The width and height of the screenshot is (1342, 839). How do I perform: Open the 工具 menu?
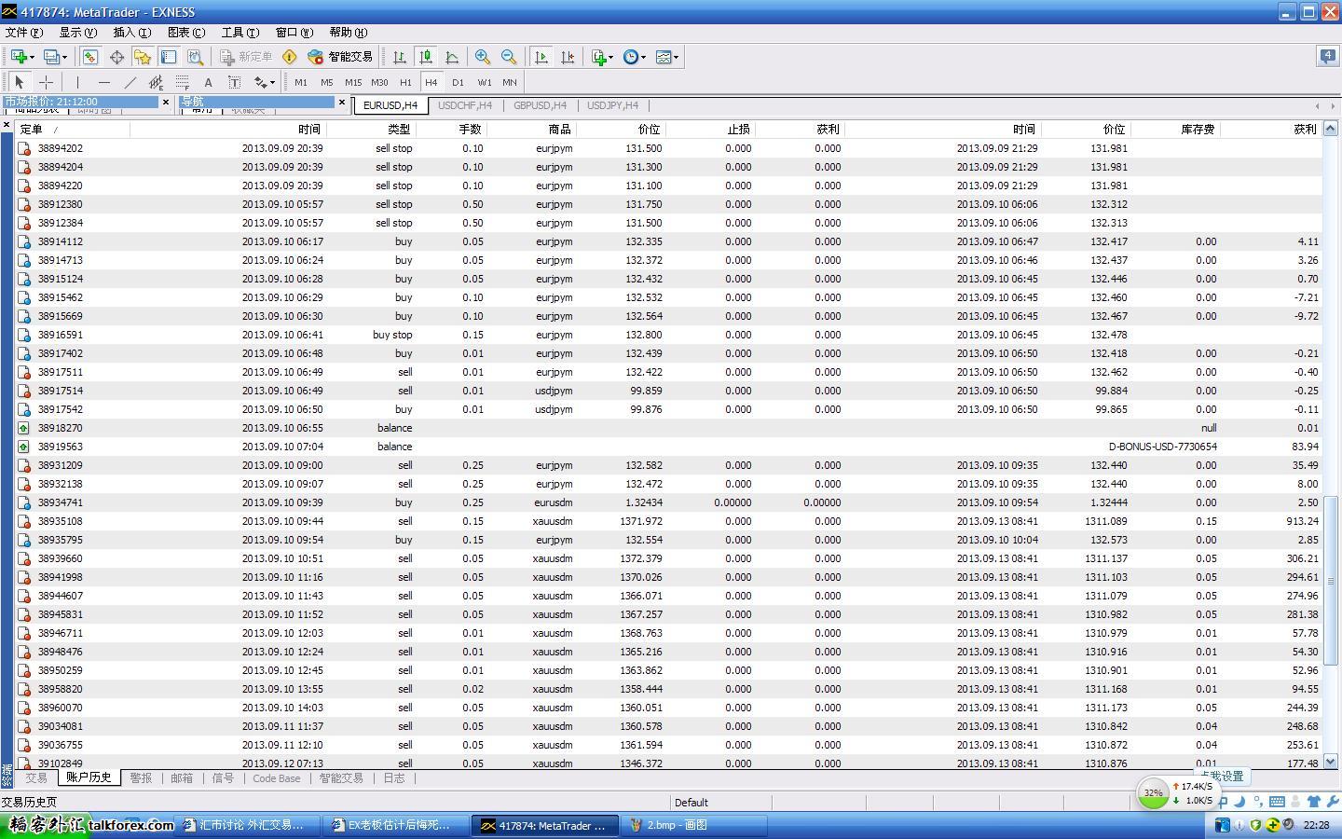pyautogui.click(x=240, y=32)
